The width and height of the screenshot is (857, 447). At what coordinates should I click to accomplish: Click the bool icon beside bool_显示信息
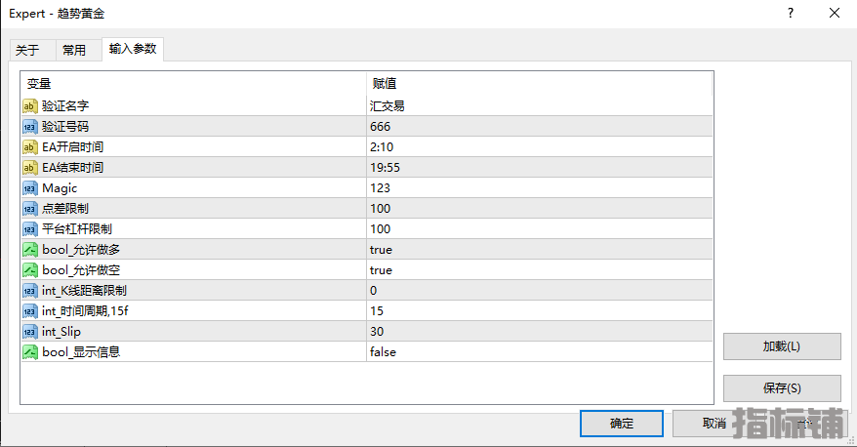[29, 352]
